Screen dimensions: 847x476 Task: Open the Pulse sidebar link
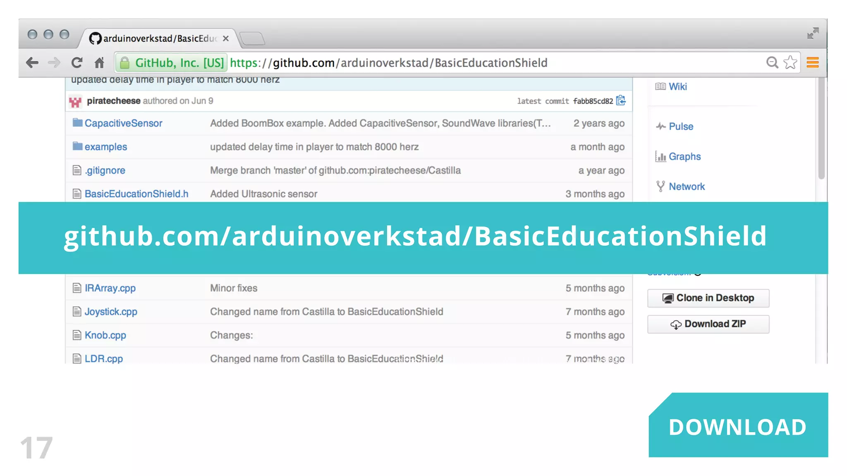[681, 126]
